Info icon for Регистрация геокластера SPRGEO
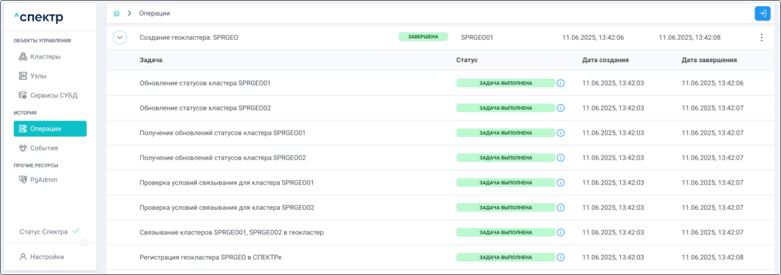Viewport: 781px width, 275px height. (561, 257)
